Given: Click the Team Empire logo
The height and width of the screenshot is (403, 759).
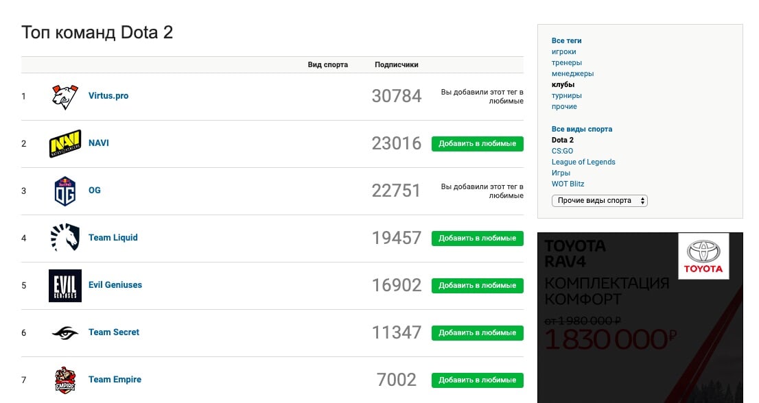Looking at the screenshot, I should click(x=65, y=380).
